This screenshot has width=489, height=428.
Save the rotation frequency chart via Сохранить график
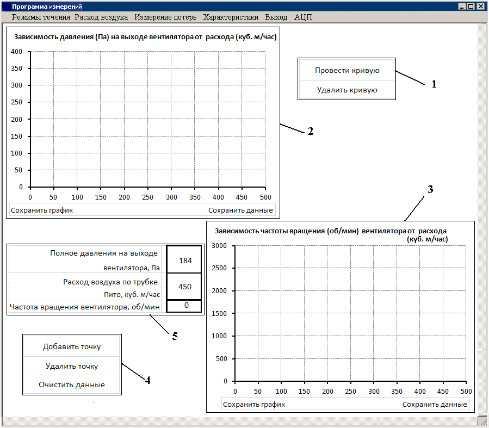254,404
